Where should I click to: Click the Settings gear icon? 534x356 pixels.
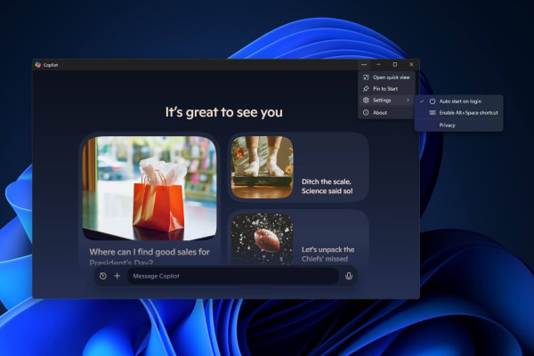point(366,101)
